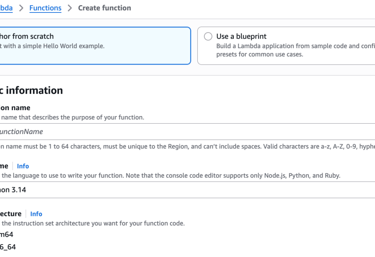Focus the Function name input field
This screenshot has width=375, height=257.
pyautogui.click(x=184, y=131)
